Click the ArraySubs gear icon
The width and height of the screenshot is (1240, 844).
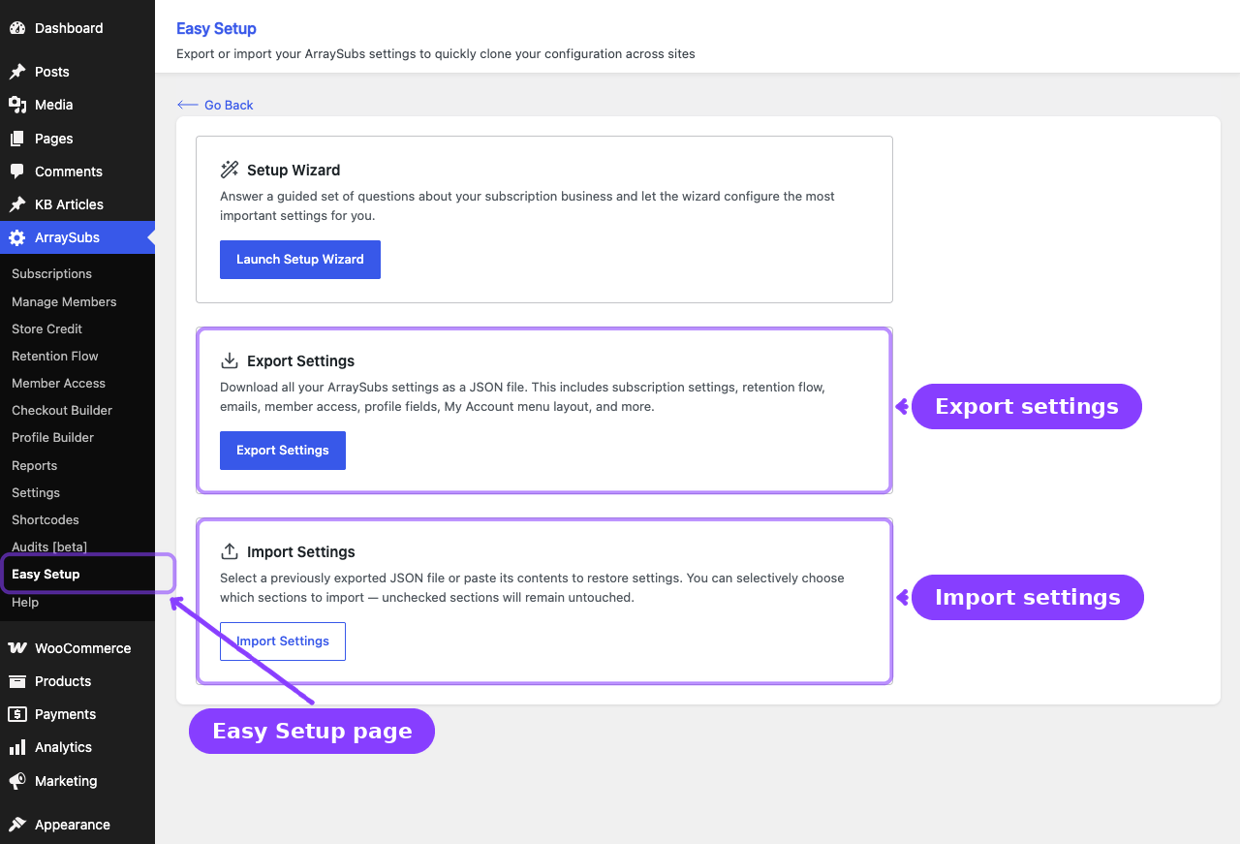[x=17, y=237]
